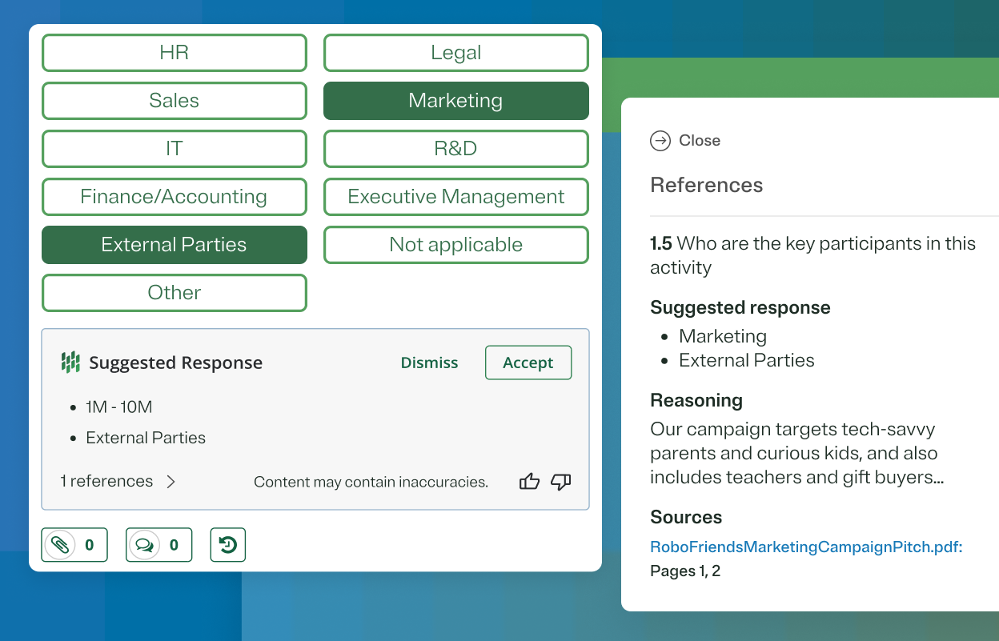Thumbs down the suggested response
The width and height of the screenshot is (999, 641).
[561, 482]
